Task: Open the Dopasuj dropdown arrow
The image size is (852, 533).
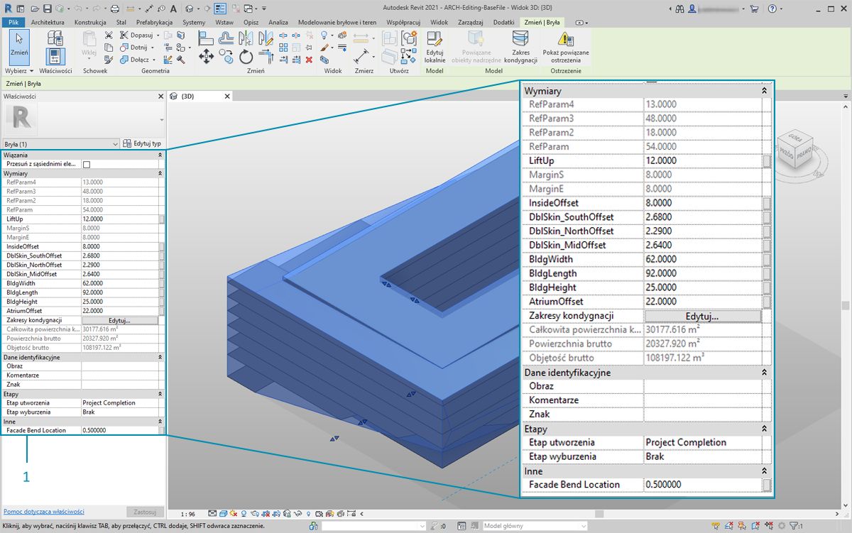Action: pos(158,35)
